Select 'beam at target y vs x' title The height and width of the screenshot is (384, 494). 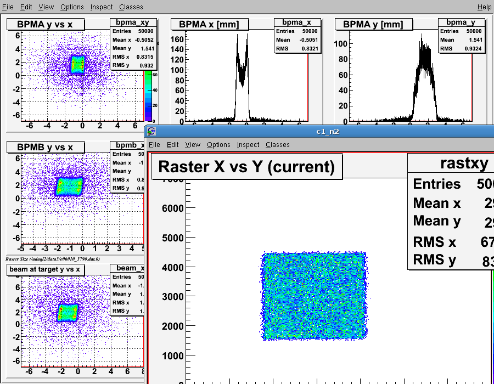(x=46, y=269)
